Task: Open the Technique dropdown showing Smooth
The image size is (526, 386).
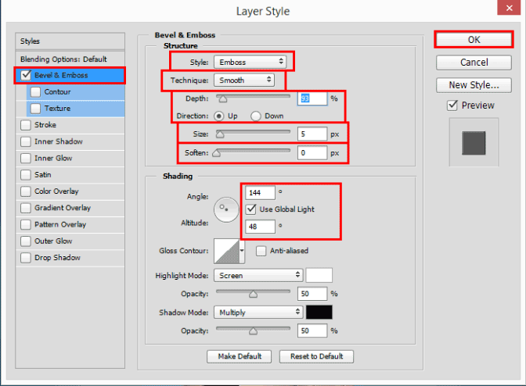Action: pos(244,80)
